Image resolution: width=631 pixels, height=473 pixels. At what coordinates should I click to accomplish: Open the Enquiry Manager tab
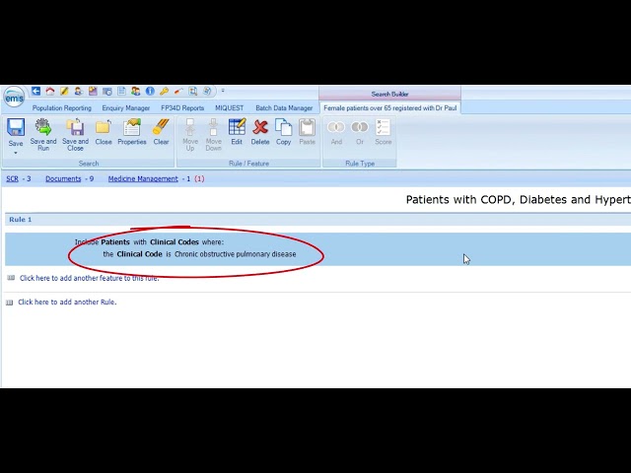tap(126, 108)
